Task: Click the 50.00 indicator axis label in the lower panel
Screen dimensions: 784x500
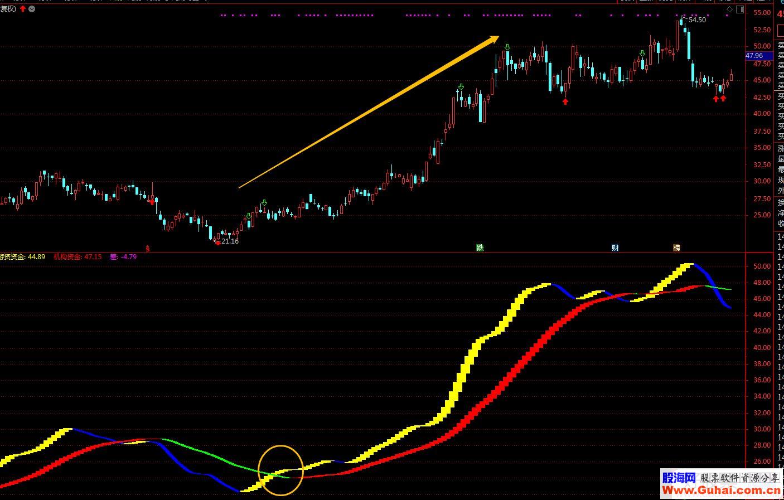Action: click(762, 266)
